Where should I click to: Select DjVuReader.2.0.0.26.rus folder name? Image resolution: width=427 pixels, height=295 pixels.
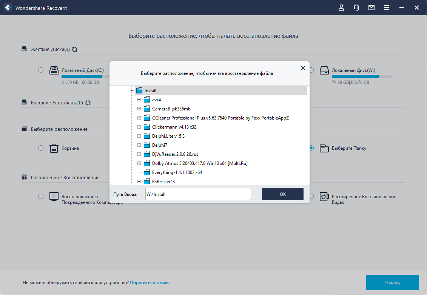[175, 154]
